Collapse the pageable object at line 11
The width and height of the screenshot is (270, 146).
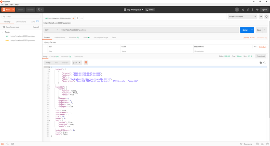point(50,87)
